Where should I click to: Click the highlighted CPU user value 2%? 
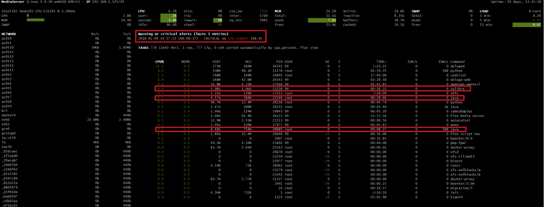click(x=169, y=16)
